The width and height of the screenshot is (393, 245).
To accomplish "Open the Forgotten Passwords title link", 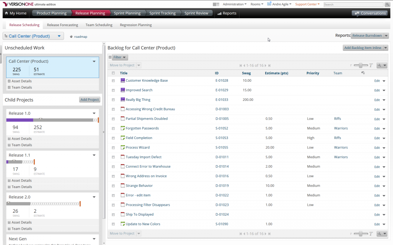I will tap(142, 128).
